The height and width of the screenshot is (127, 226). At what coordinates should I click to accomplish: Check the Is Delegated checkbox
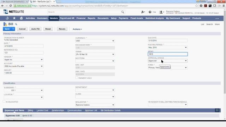point(4,102)
